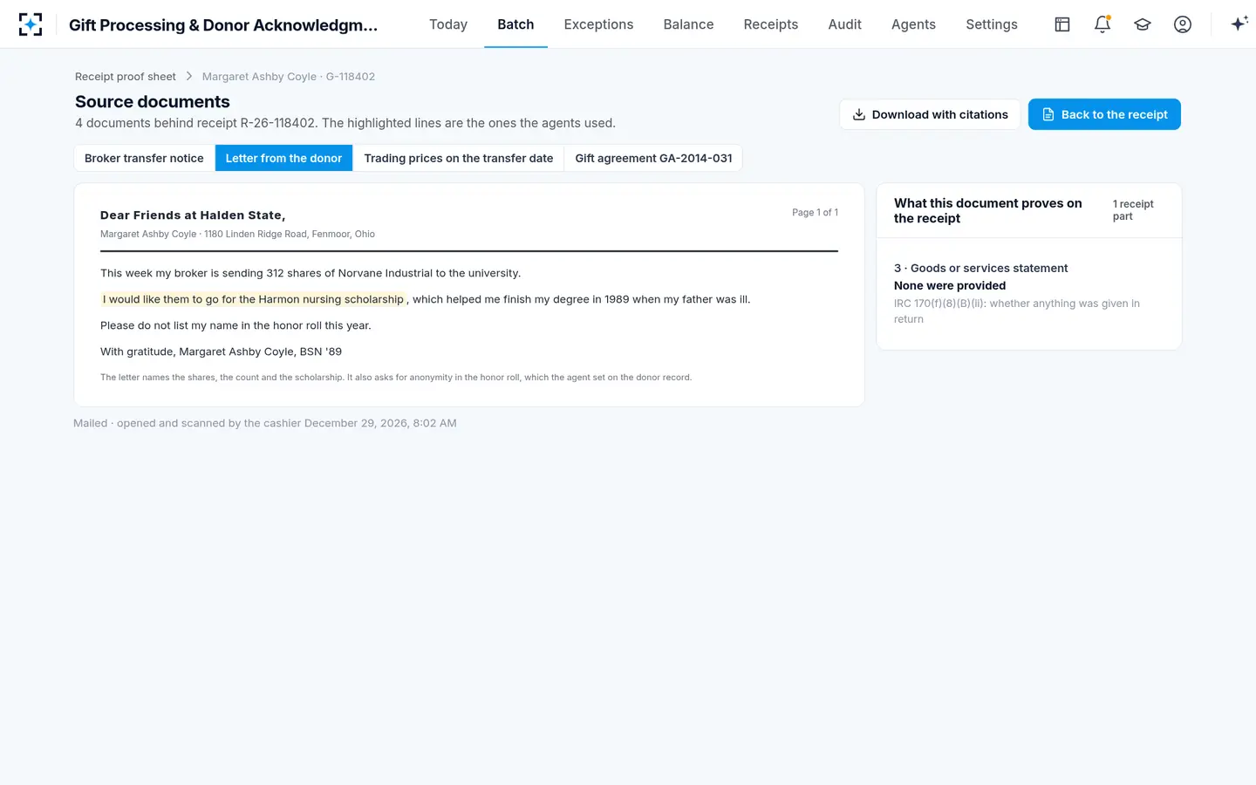Switch to the Balance tab

point(688,24)
